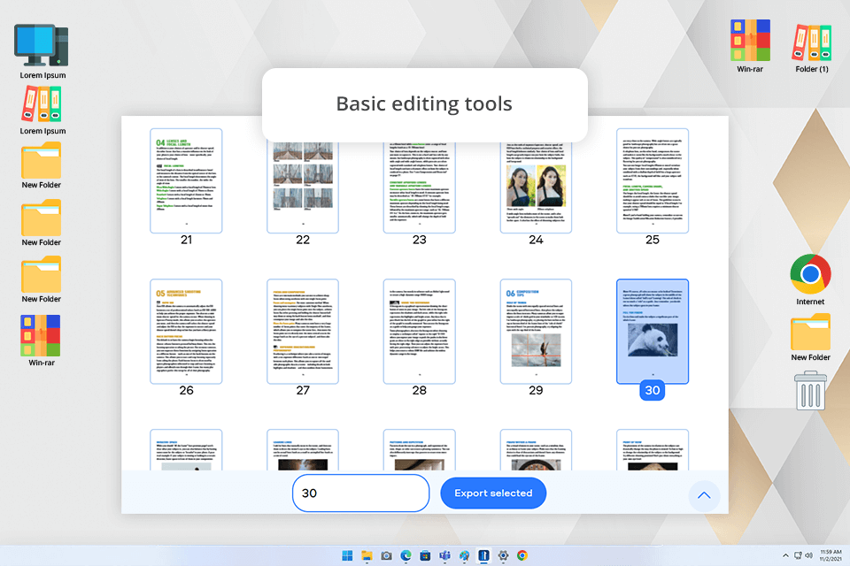Open the volume control in system tray
The height and width of the screenshot is (566, 850).
808,555
